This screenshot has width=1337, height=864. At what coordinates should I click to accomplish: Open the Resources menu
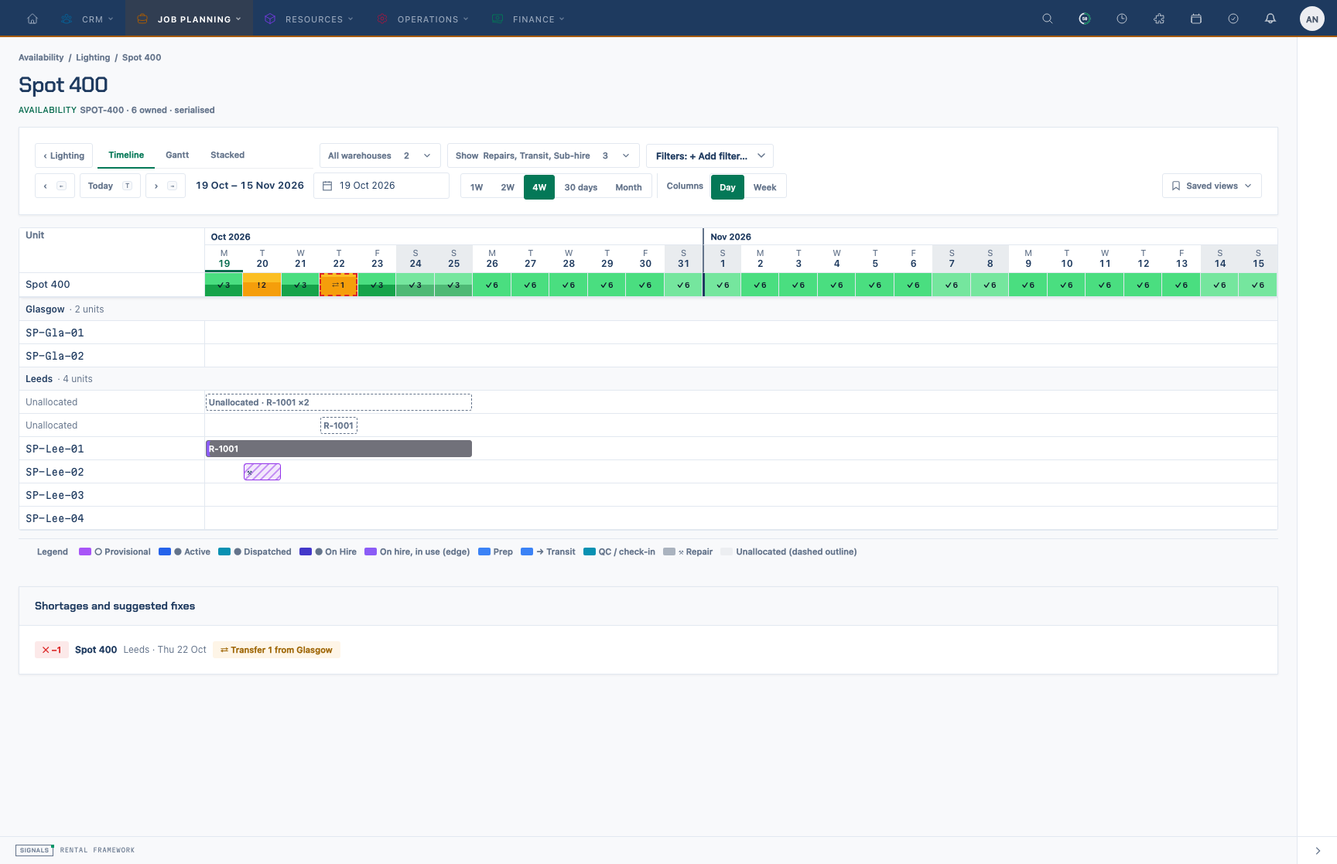pyautogui.click(x=308, y=19)
